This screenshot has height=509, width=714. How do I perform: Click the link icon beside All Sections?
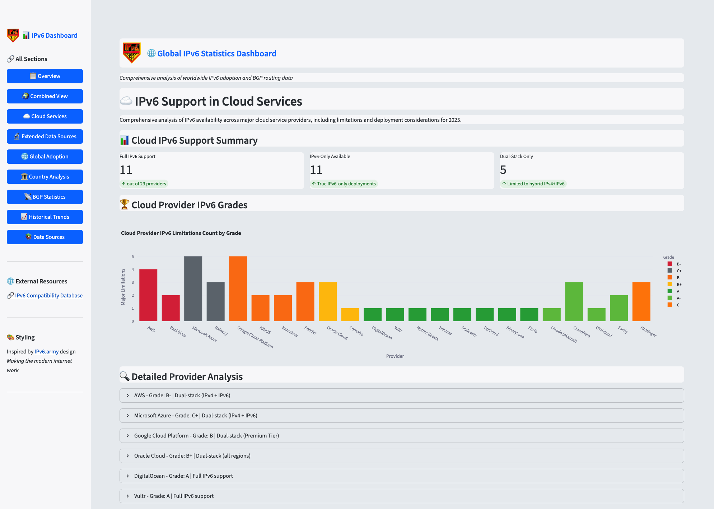point(10,59)
